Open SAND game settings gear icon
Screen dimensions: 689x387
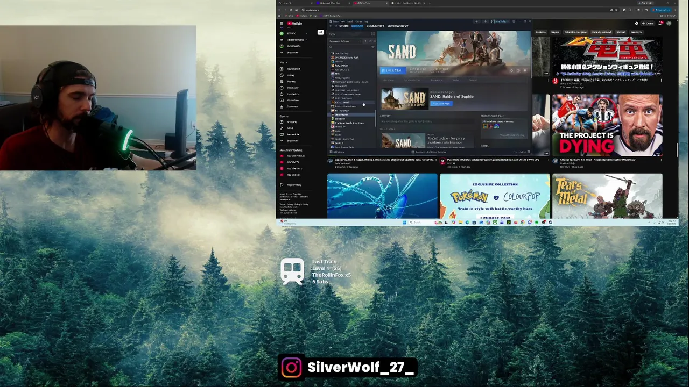(511, 70)
